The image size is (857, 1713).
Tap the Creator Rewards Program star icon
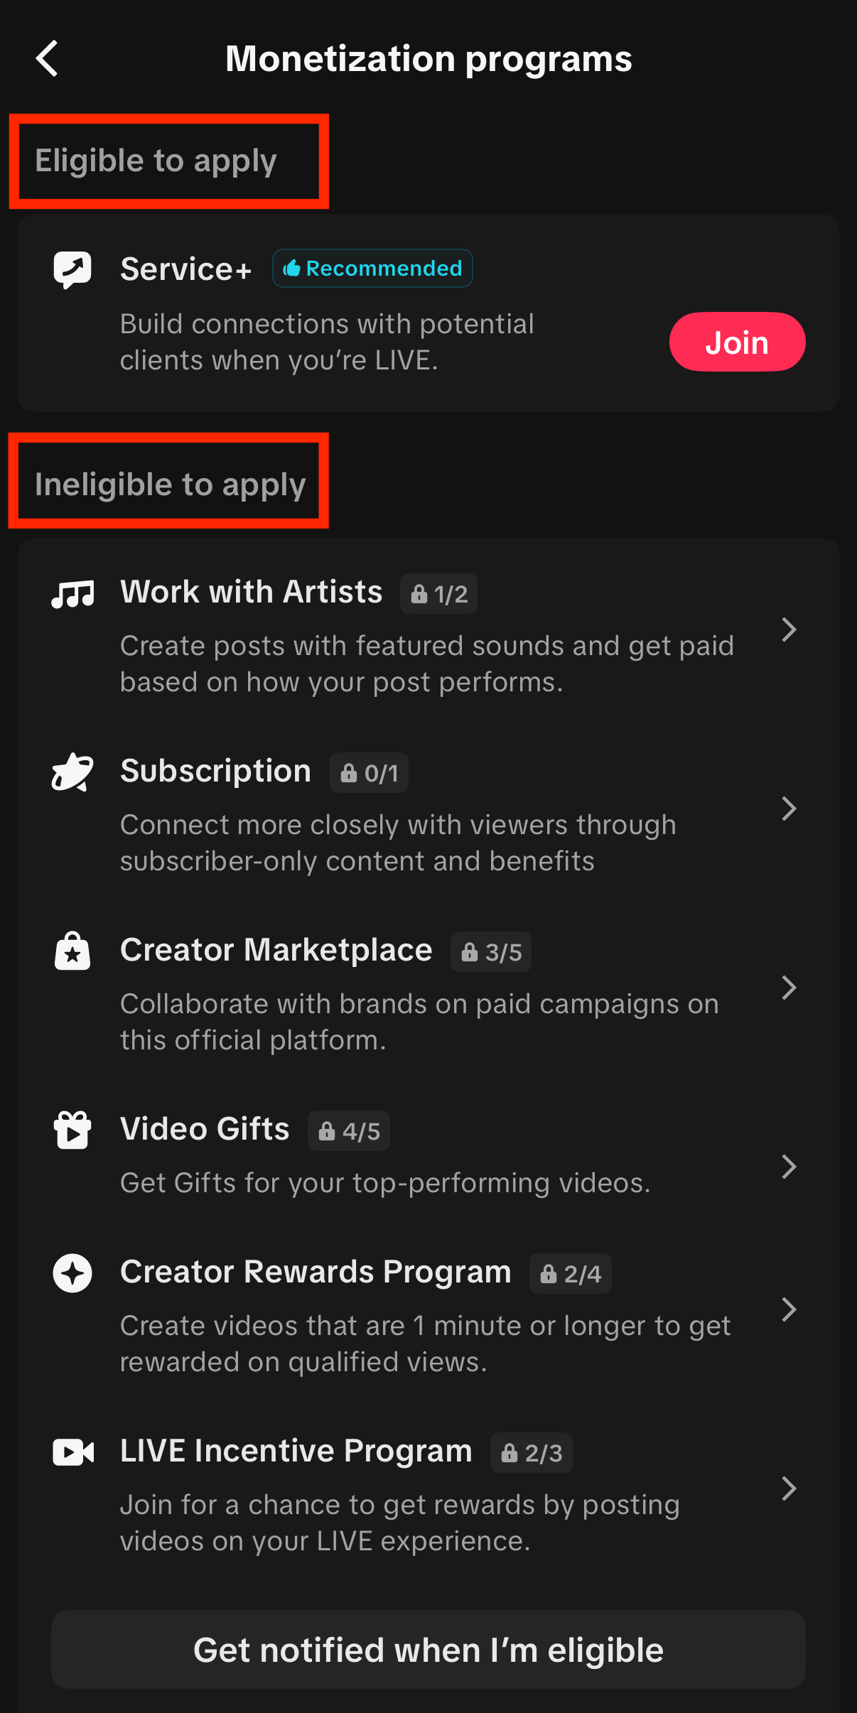tap(72, 1273)
